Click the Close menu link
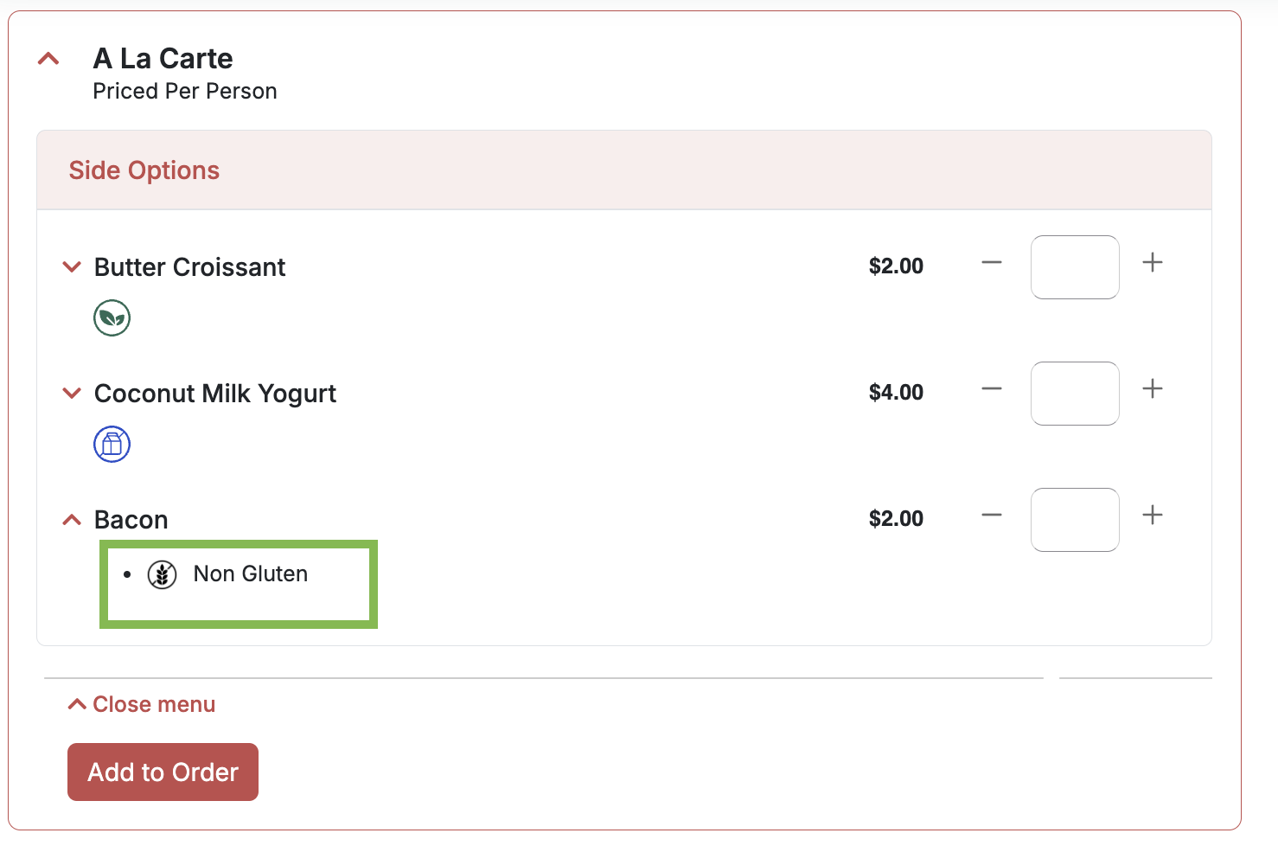The width and height of the screenshot is (1278, 865). [142, 704]
